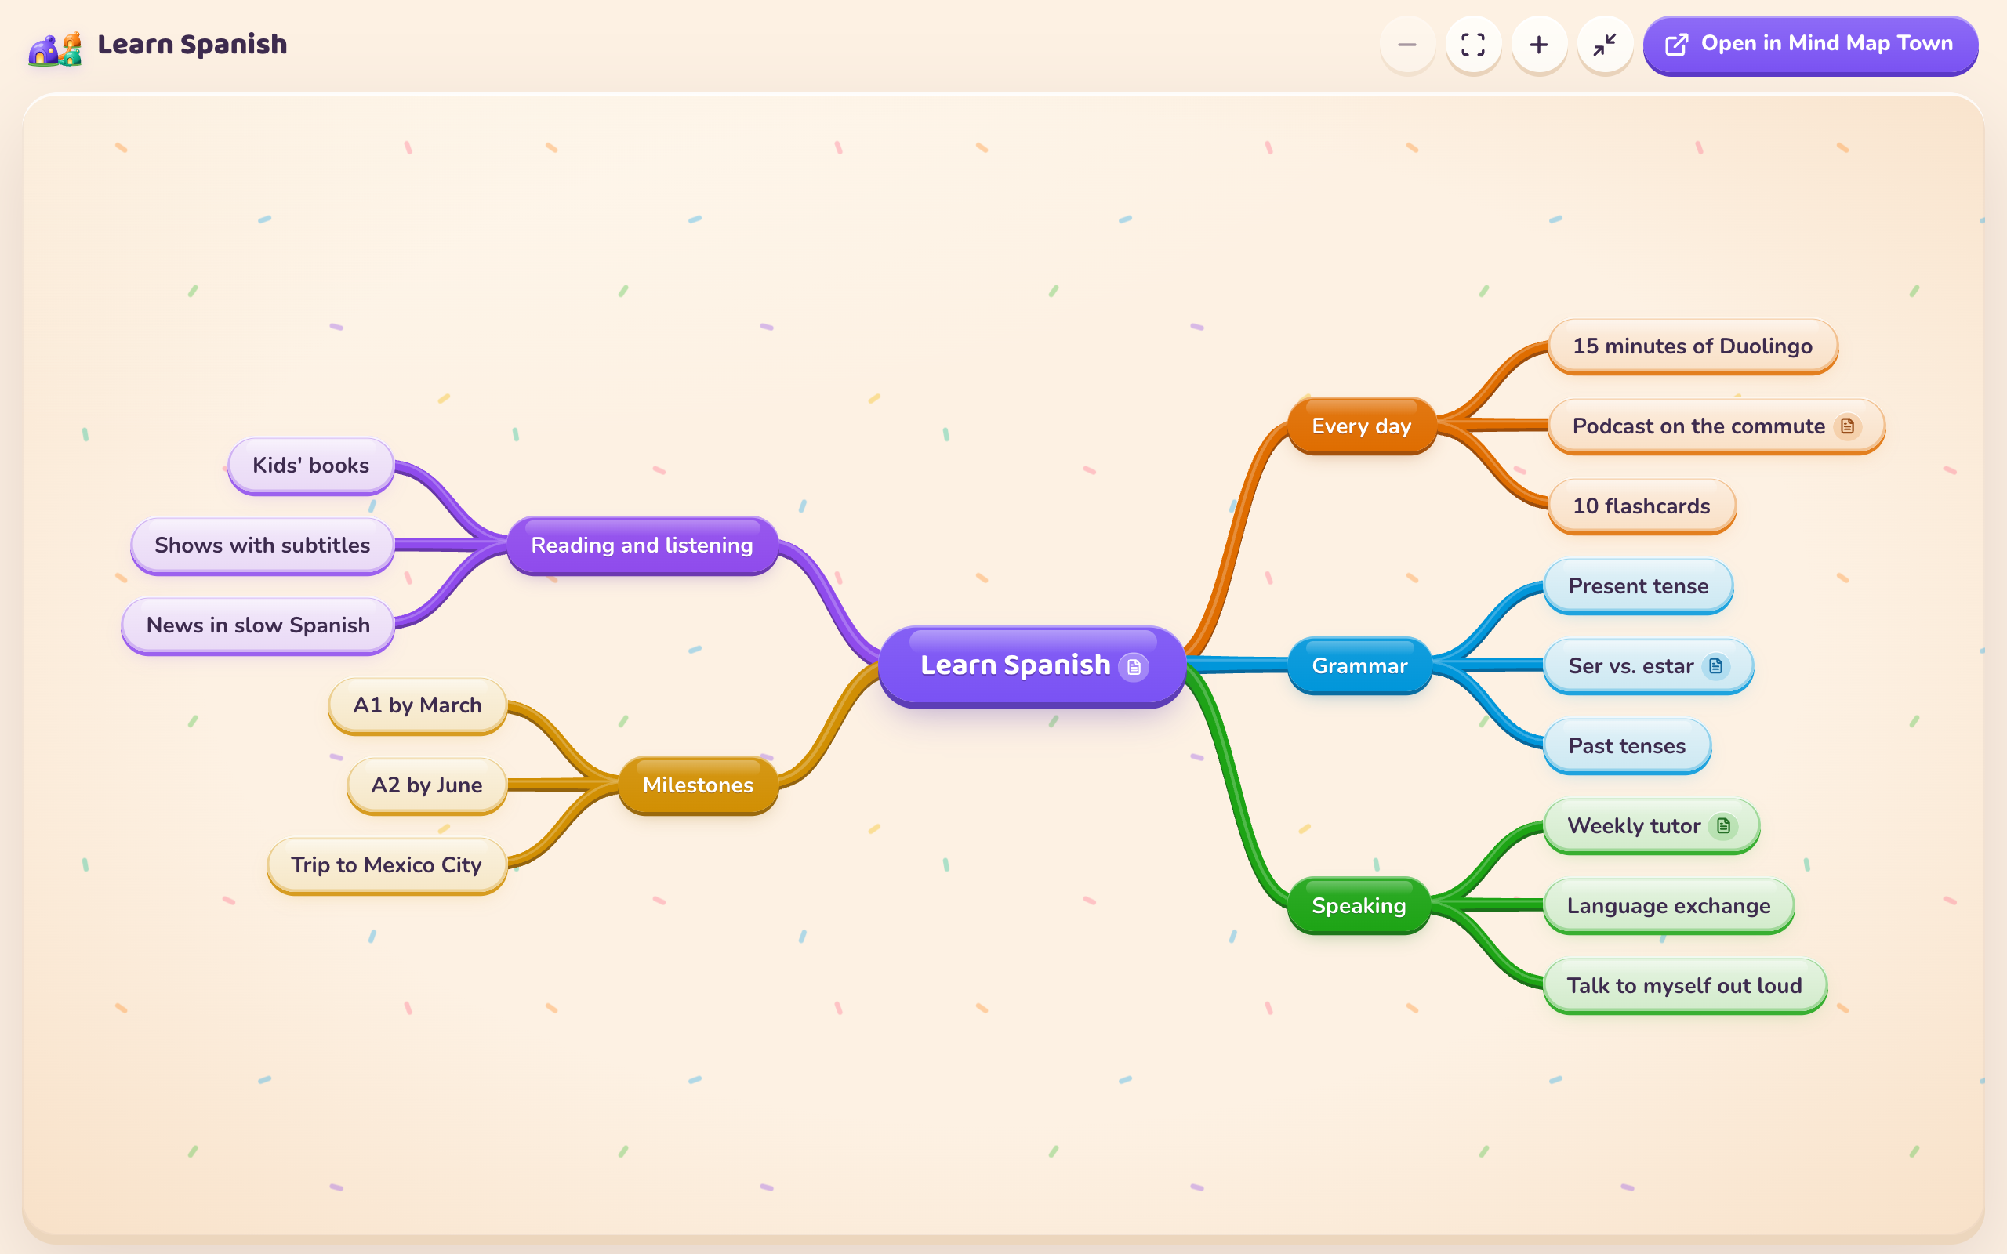Open the note icon on Podcast on the commute
This screenshot has height=1254, width=2007.
point(1847,426)
